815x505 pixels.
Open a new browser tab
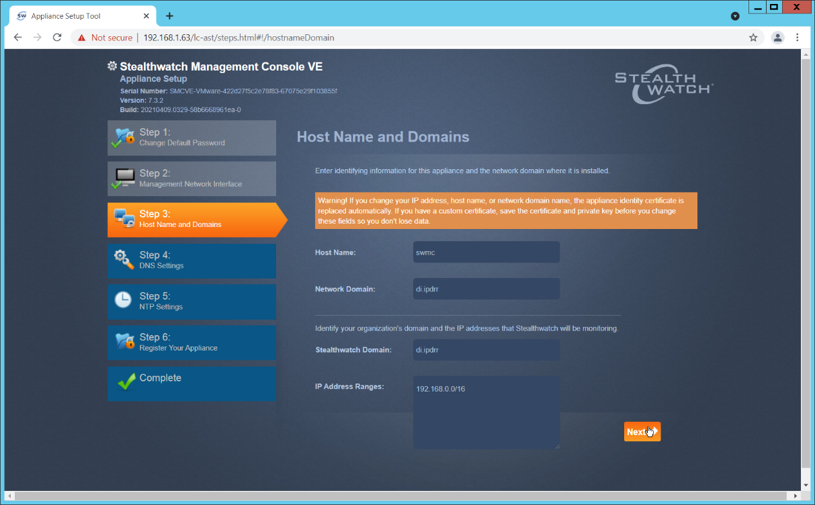[169, 15]
